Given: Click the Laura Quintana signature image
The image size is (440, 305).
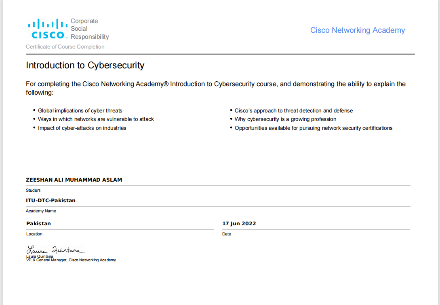Looking at the screenshot, I should (55, 250).
